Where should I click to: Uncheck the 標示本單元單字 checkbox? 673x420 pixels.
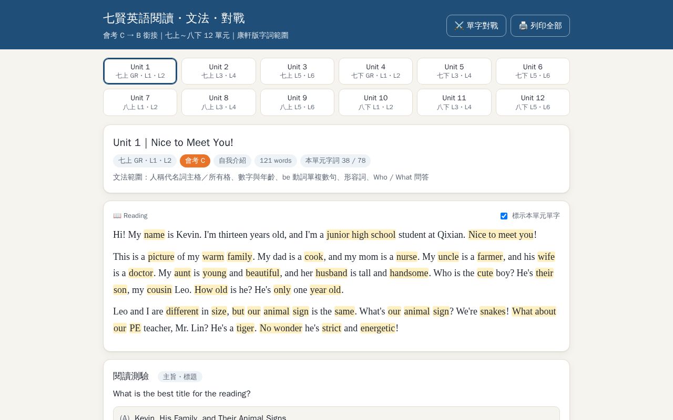[504, 216]
